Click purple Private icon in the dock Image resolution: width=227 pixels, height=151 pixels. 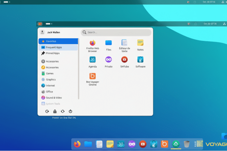132,144
